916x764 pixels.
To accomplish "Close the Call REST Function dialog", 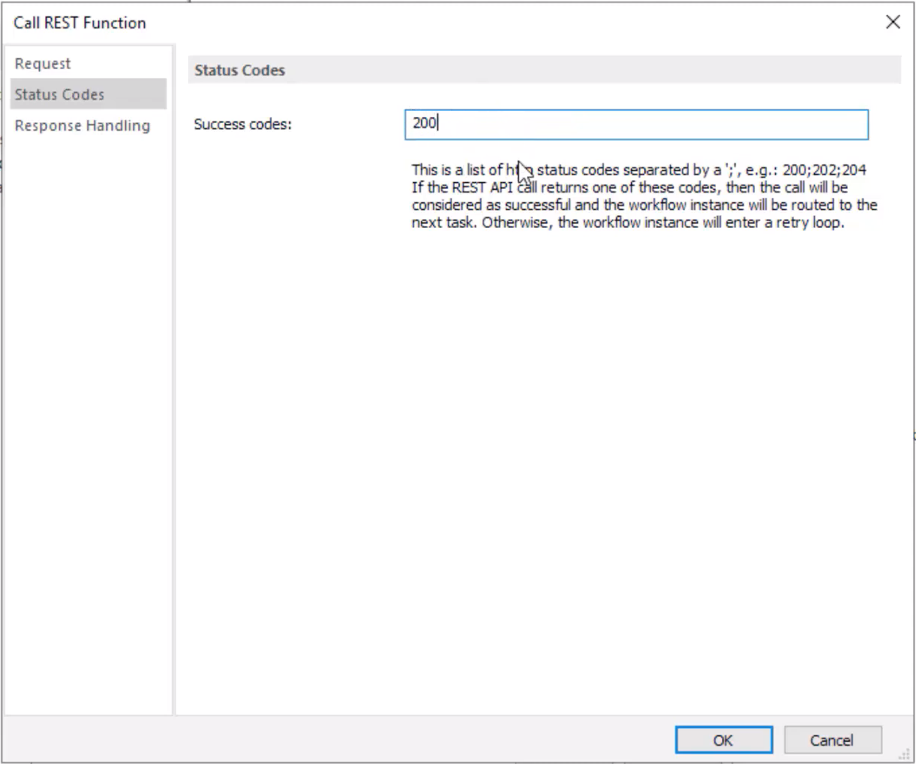I will (x=894, y=22).
